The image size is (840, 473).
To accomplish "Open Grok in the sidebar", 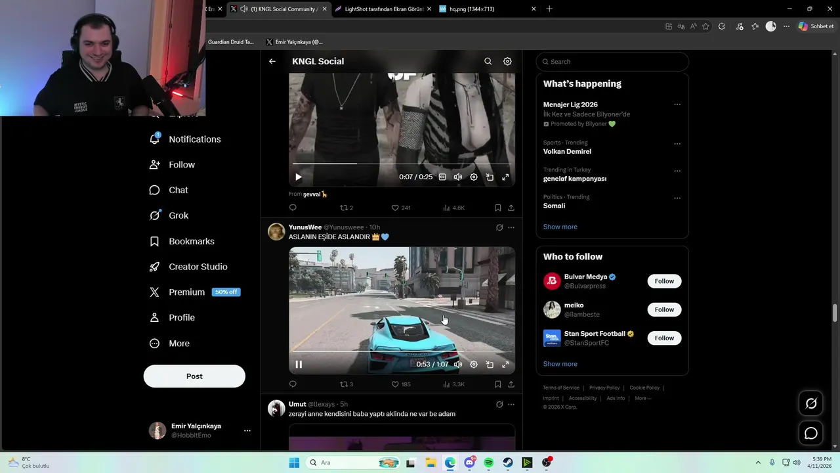I will coord(169,215).
